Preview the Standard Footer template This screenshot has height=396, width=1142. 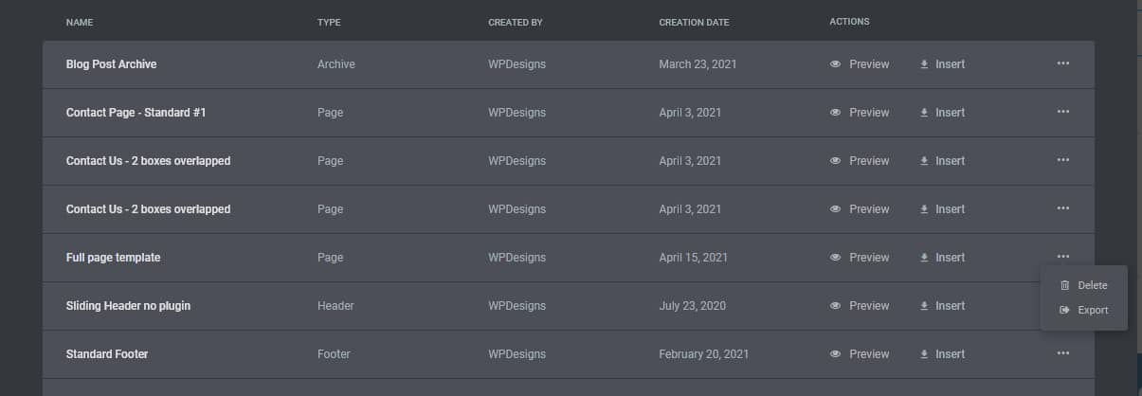(868, 354)
